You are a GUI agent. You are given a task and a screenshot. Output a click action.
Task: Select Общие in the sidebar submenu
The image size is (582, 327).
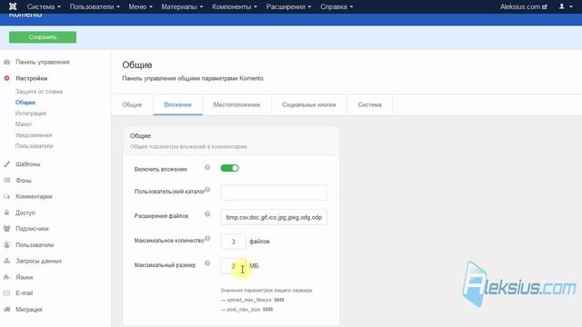point(25,102)
